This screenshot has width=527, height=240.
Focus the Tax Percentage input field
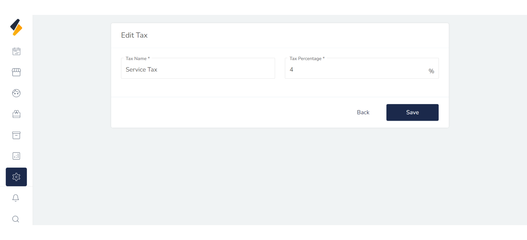coord(355,69)
